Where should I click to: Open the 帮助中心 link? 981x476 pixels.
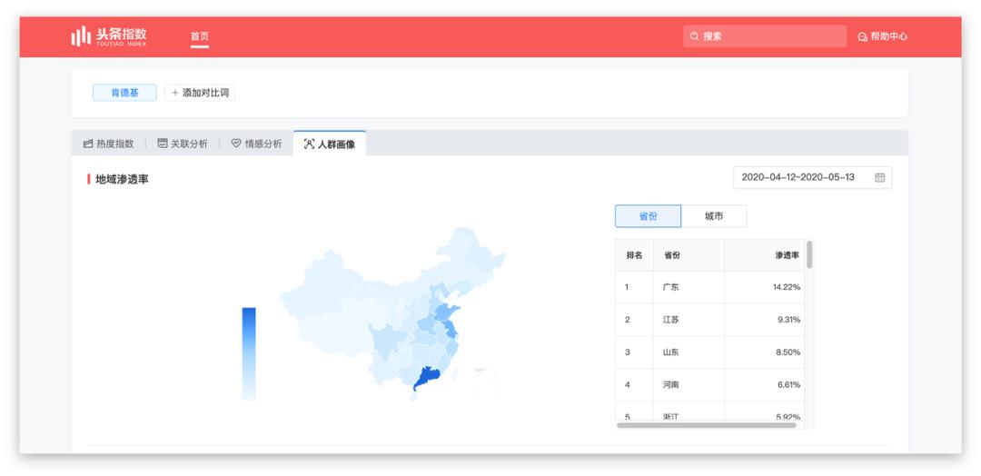click(x=883, y=37)
